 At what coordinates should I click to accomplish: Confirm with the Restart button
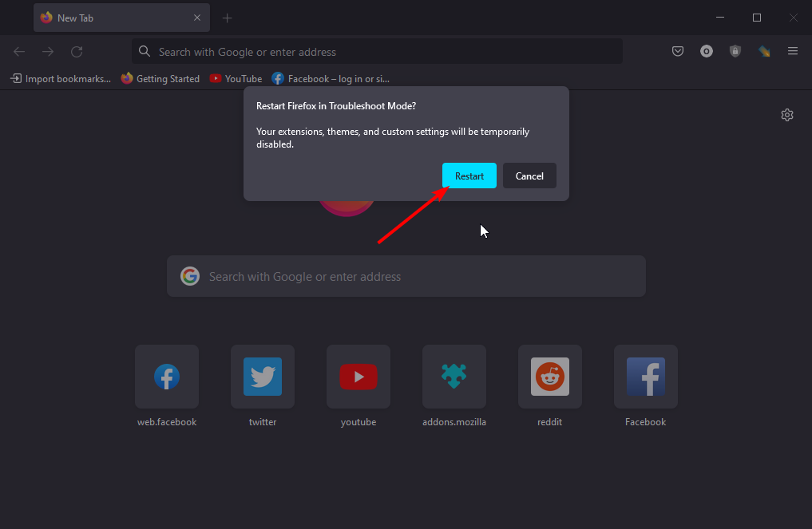coord(469,176)
